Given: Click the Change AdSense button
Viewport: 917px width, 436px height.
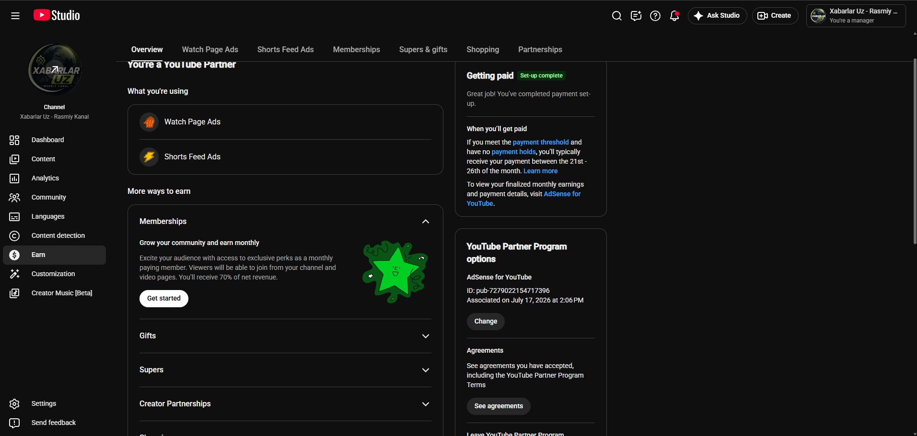Looking at the screenshot, I should (x=486, y=322).
